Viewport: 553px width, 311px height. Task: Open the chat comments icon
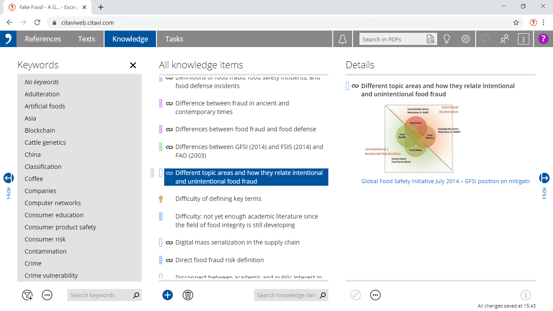pos(486,39)
